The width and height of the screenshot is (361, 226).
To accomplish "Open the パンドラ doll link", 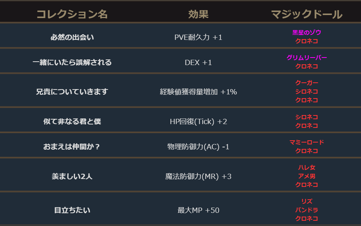I will click(306, 210).
